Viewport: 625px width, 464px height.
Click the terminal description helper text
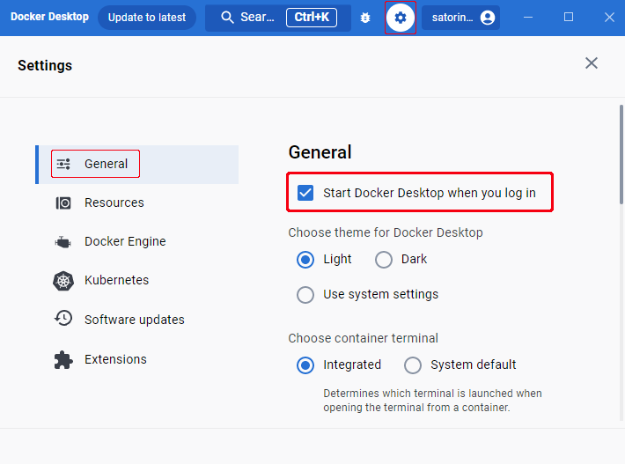(432, 401)
